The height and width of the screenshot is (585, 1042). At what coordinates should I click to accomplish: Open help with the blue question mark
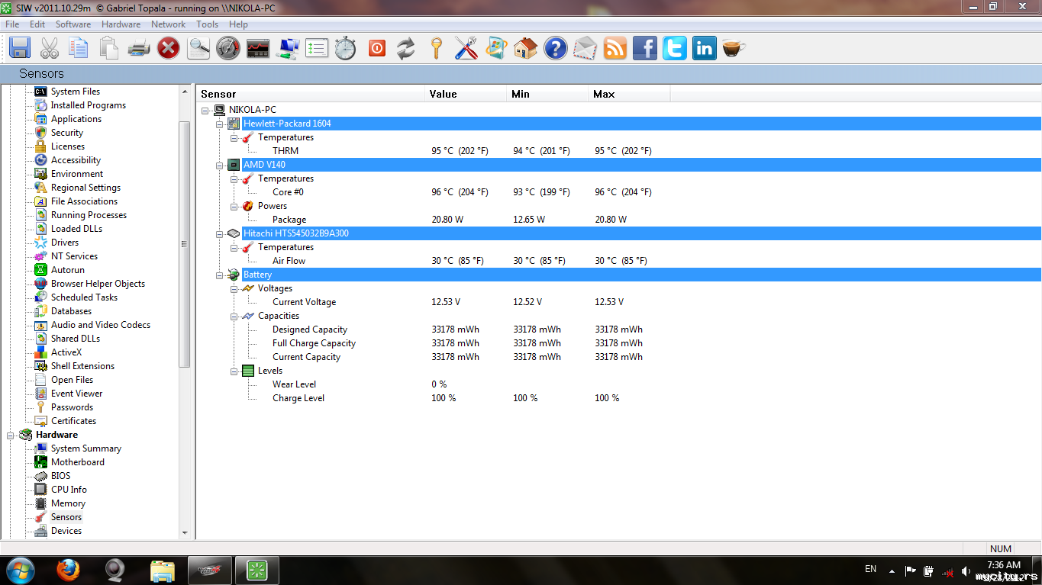pyautogui.click(x=556, y=48)
